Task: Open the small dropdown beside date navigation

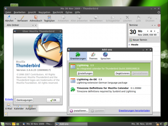Action: 158,33
